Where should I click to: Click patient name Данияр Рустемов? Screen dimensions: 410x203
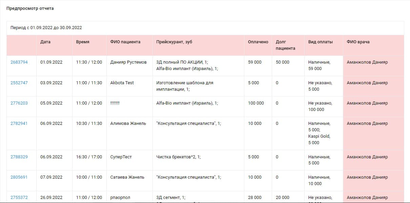click(x=128, y=62)
